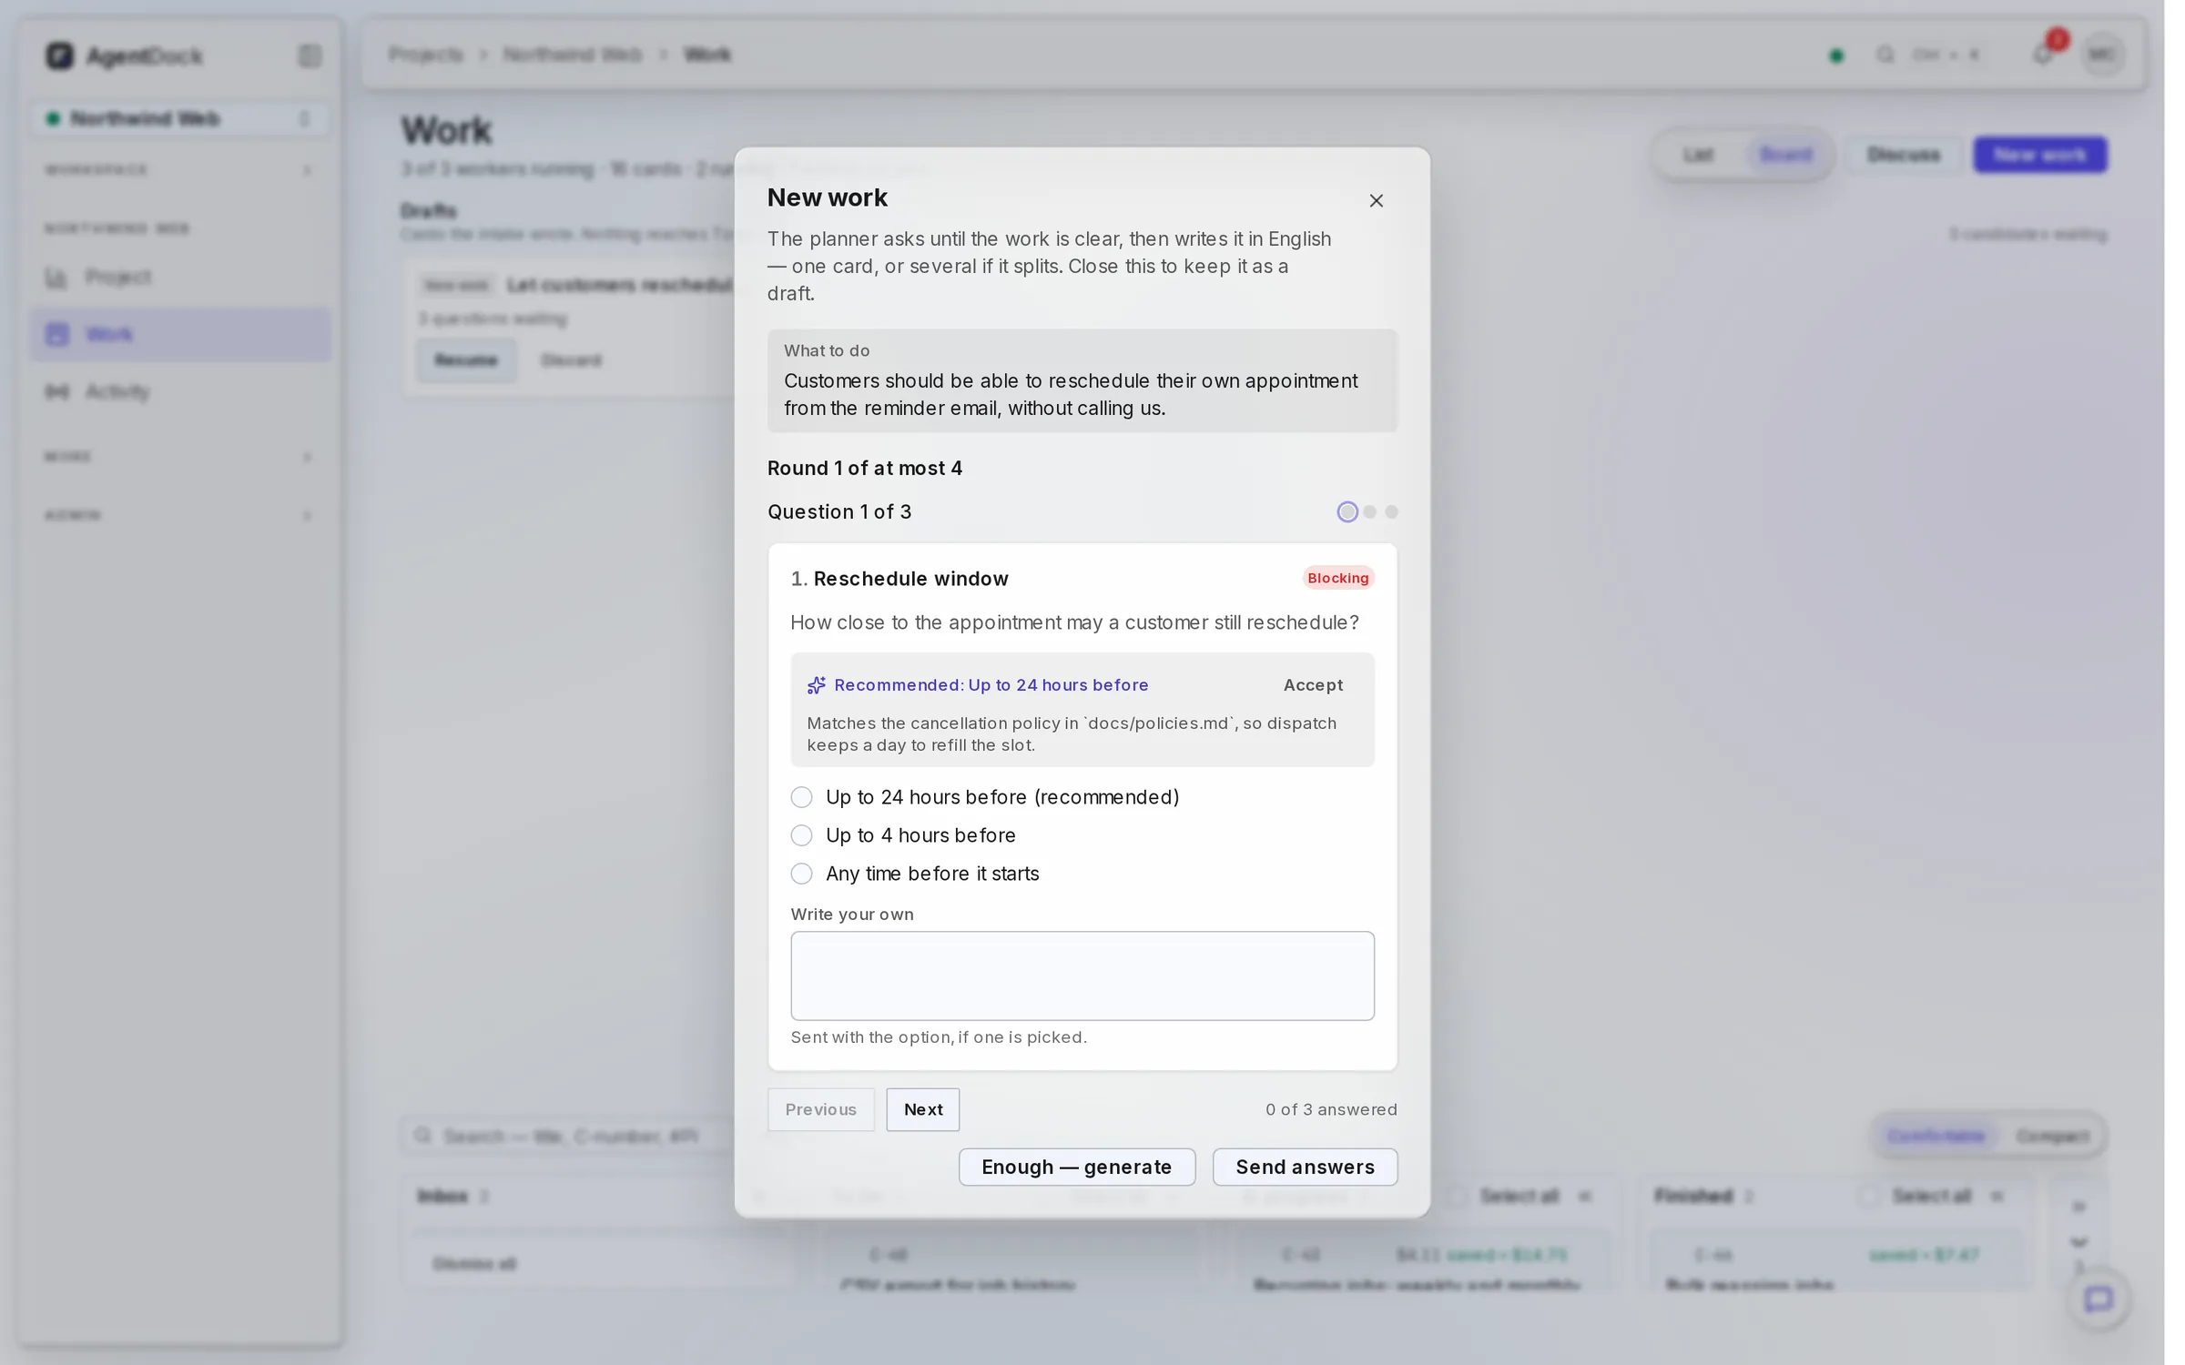Focus the 'Write your own' text box
Viewport: 2185px width, 1365px height.
(1082, 976)
